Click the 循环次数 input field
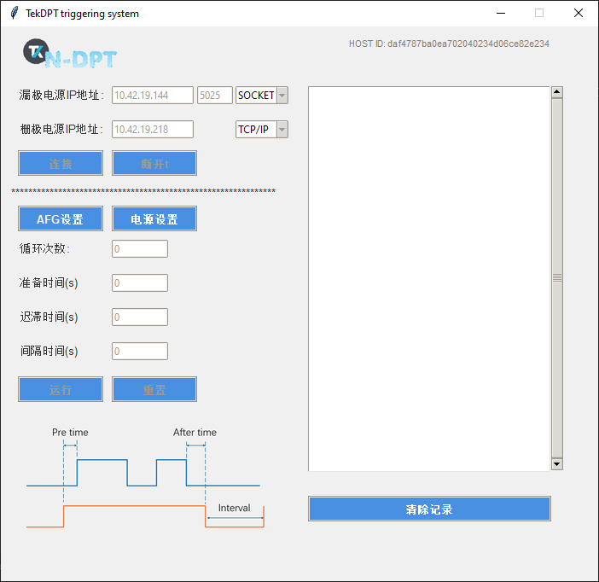Viewport: 599px width, 582px height. (x=140, y=249)
